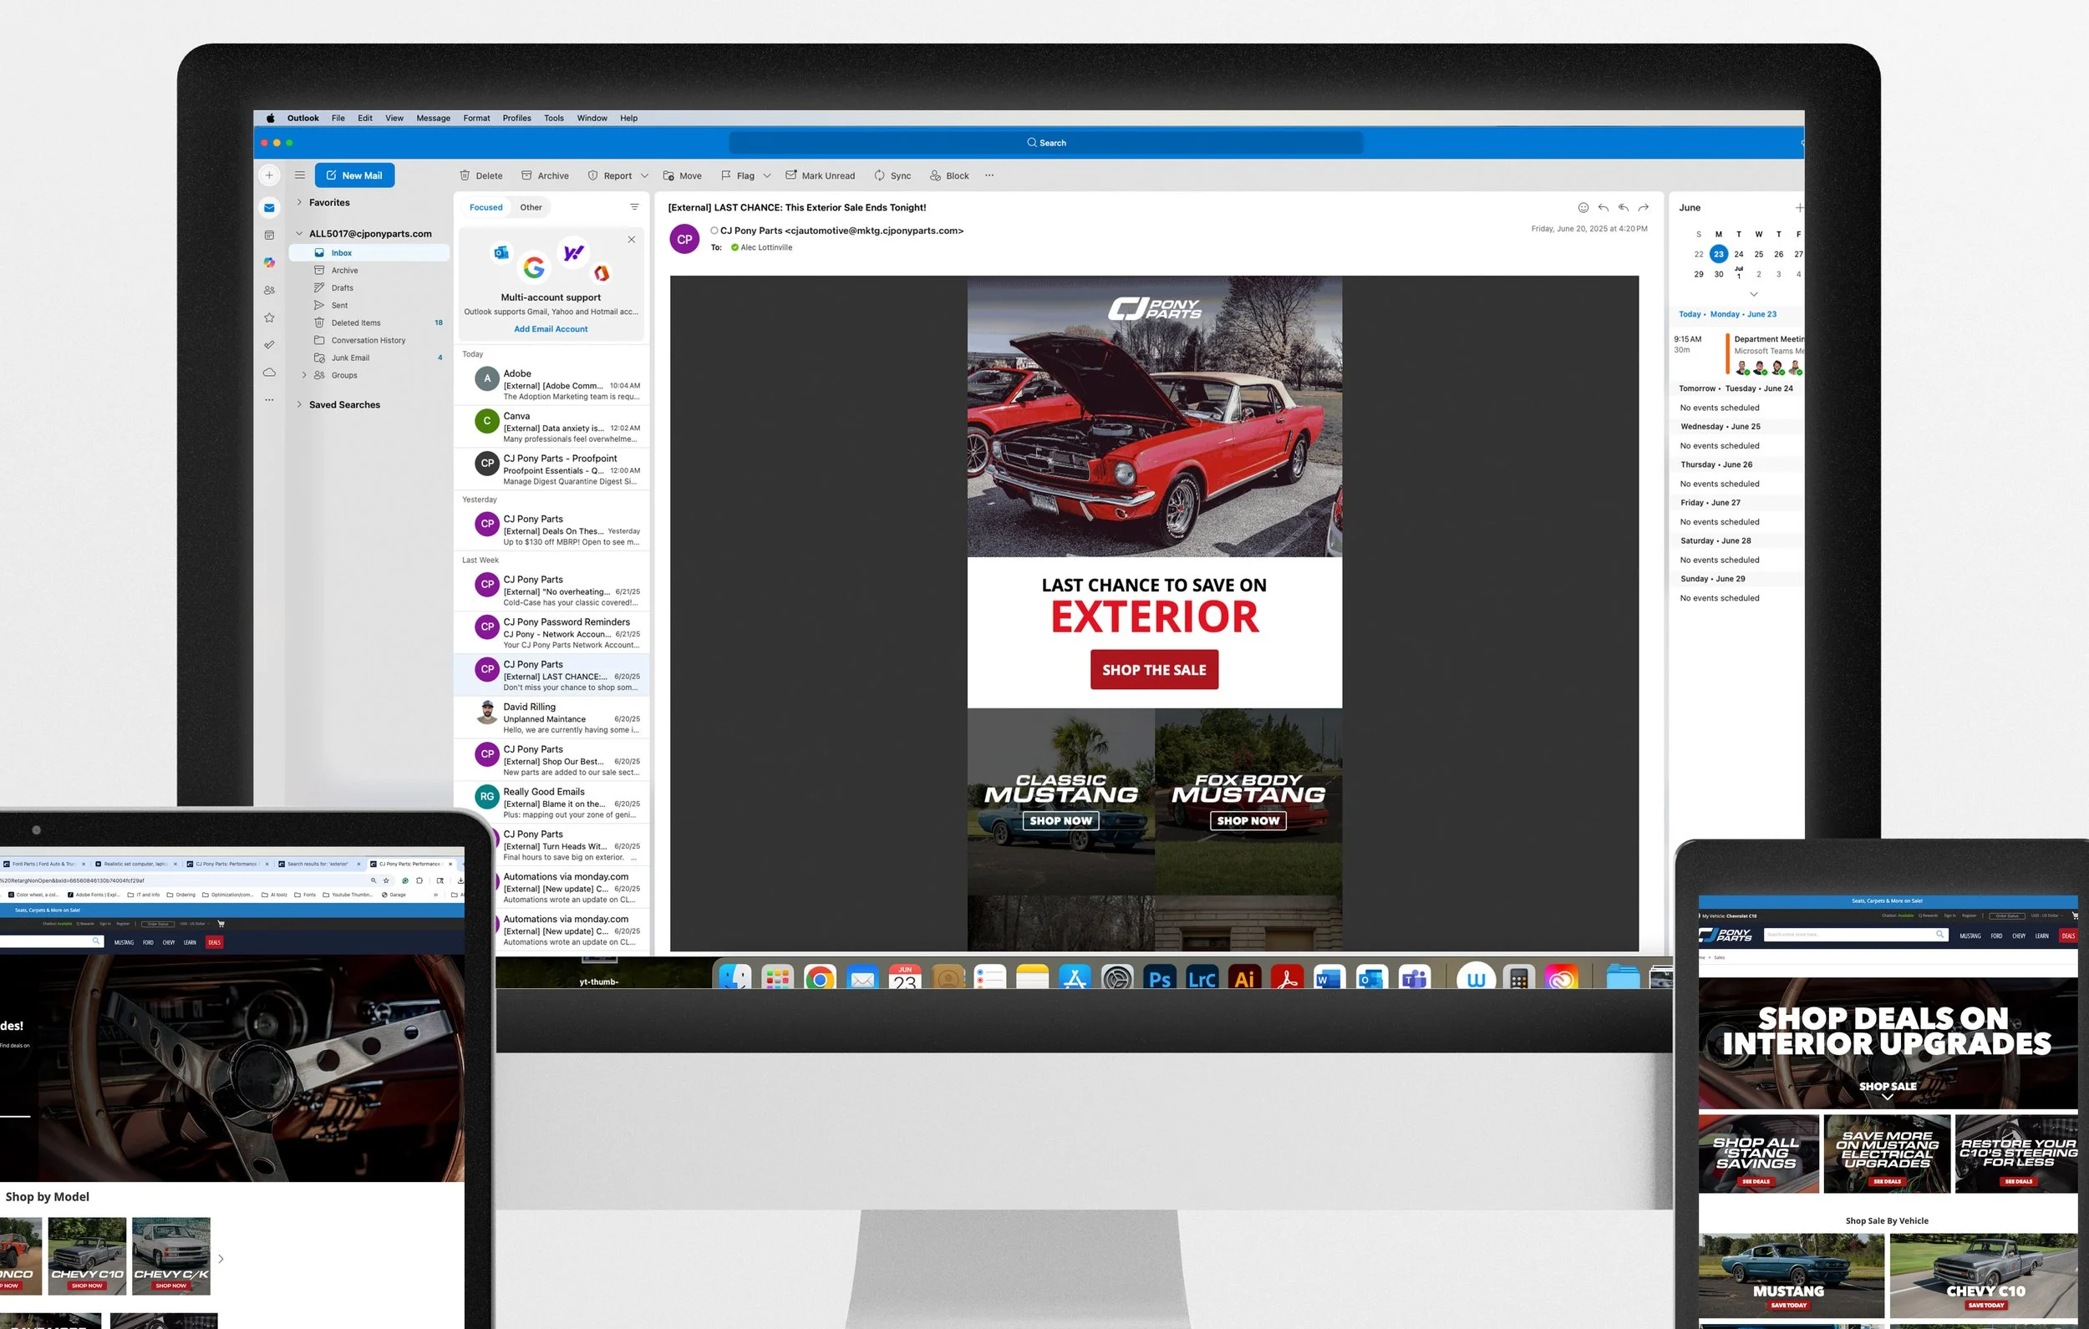Click Lightroom Classic icon in Dock
Screen dimensions: 2089x1329
[1202, 978]
